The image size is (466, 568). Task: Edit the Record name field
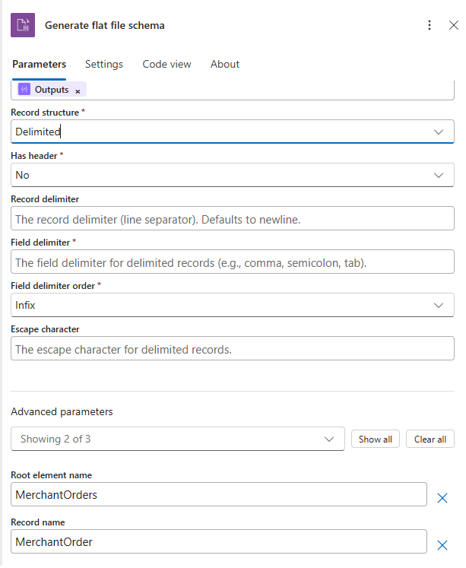219,541
